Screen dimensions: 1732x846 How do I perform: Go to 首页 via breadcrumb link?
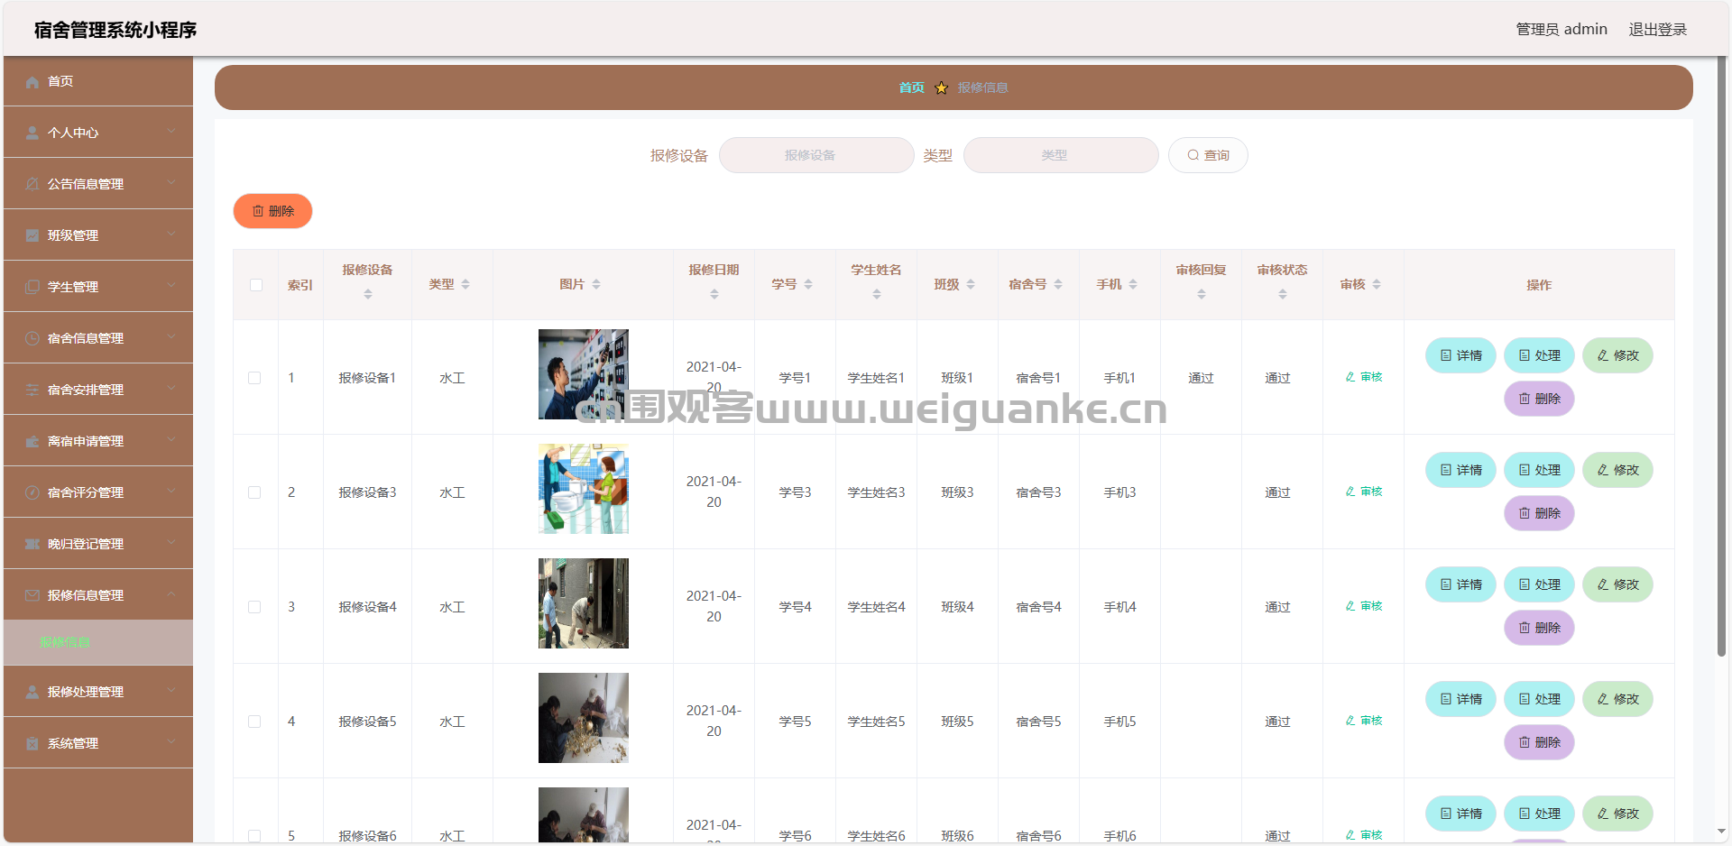click(911, 88)
